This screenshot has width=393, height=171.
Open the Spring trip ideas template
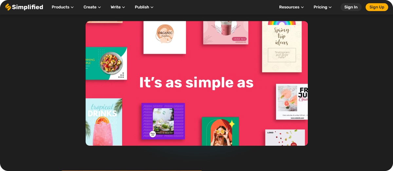282,47
